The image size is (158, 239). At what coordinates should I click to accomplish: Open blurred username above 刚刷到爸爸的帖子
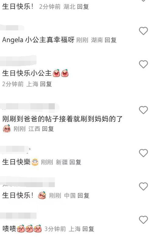tap(29, 106)
